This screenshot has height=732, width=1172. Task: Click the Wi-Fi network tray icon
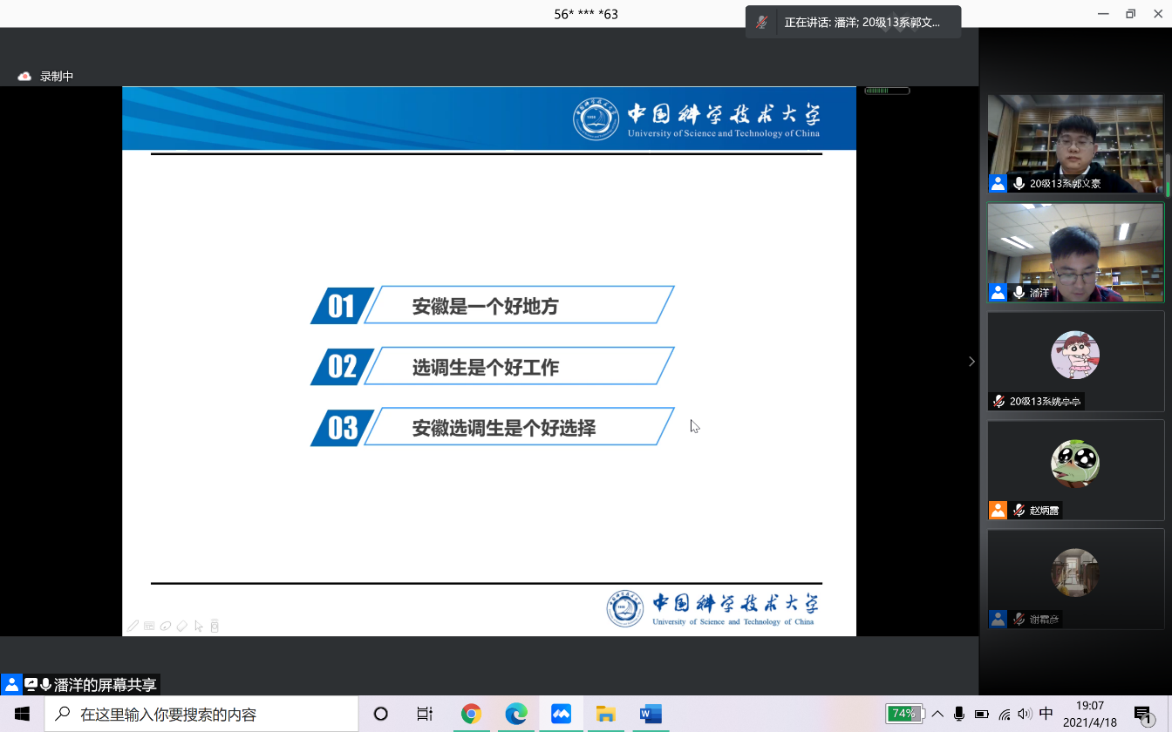(x=1005, y=714)
